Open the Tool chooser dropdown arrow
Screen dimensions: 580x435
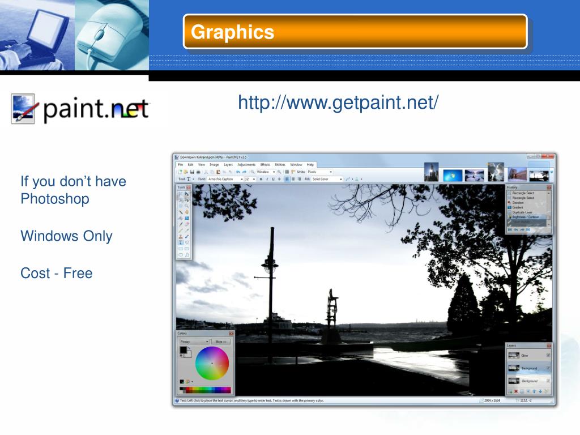pos(194,180)
